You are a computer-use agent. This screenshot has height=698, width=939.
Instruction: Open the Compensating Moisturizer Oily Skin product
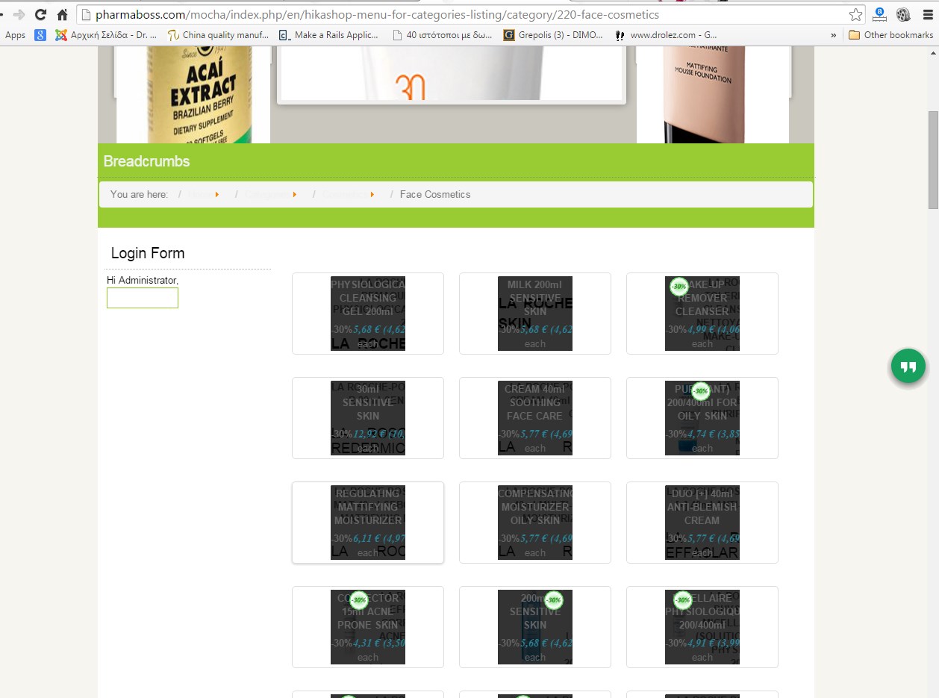pyautogui.click(x=535, y=523)
